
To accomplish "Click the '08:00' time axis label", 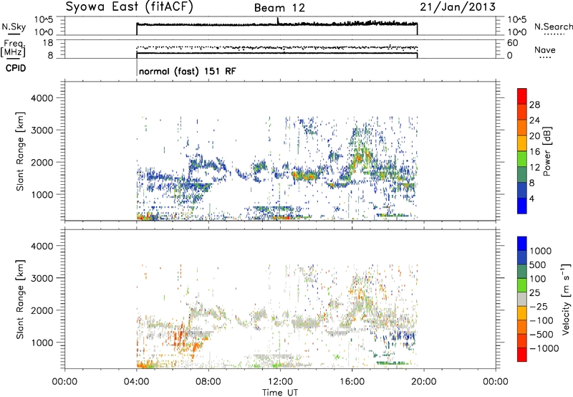I will [208, 382].
